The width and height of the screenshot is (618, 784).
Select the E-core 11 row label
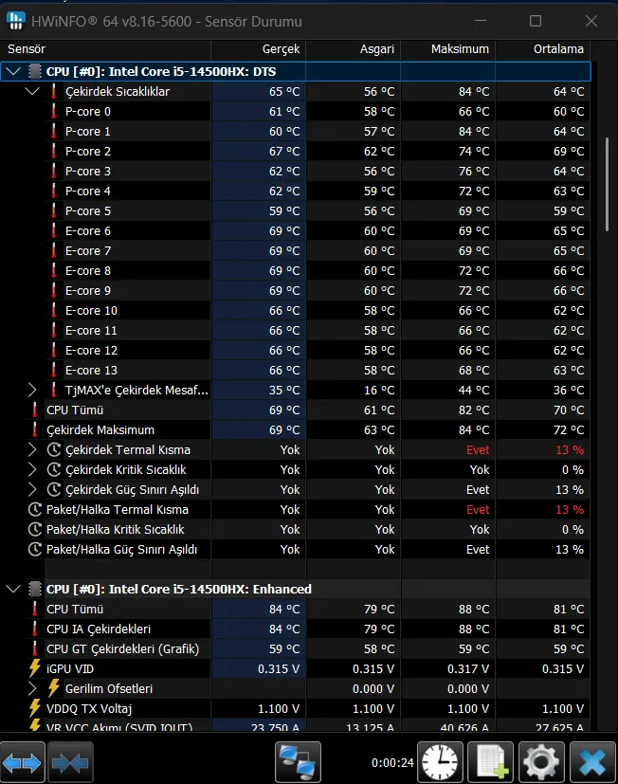point(91,331)
